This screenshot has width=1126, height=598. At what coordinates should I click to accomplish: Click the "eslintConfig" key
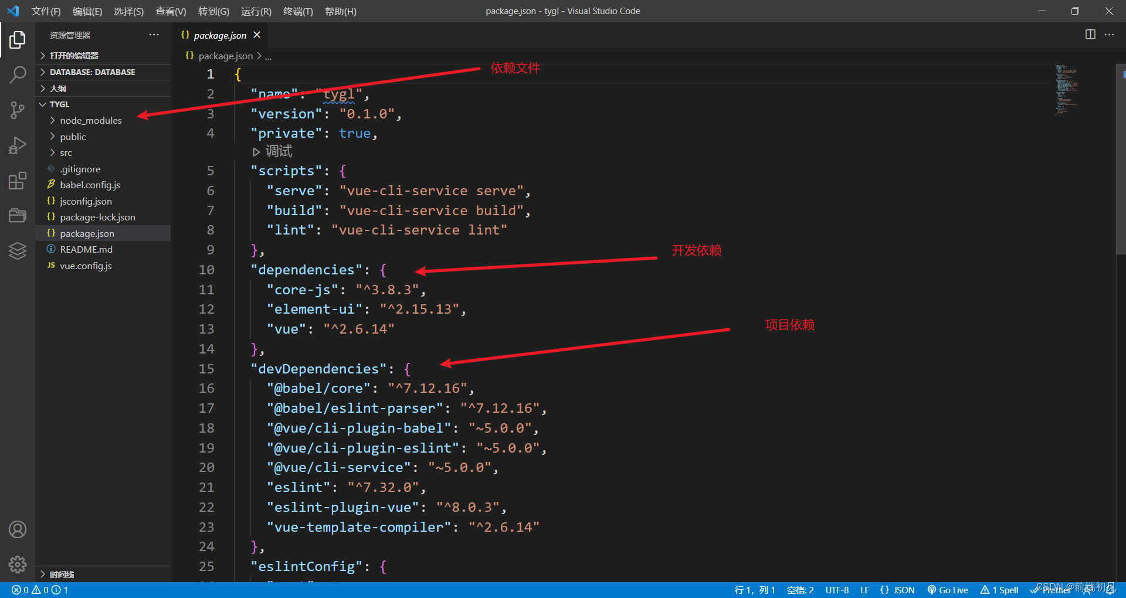pyautogui.click(x=306, y=566)
